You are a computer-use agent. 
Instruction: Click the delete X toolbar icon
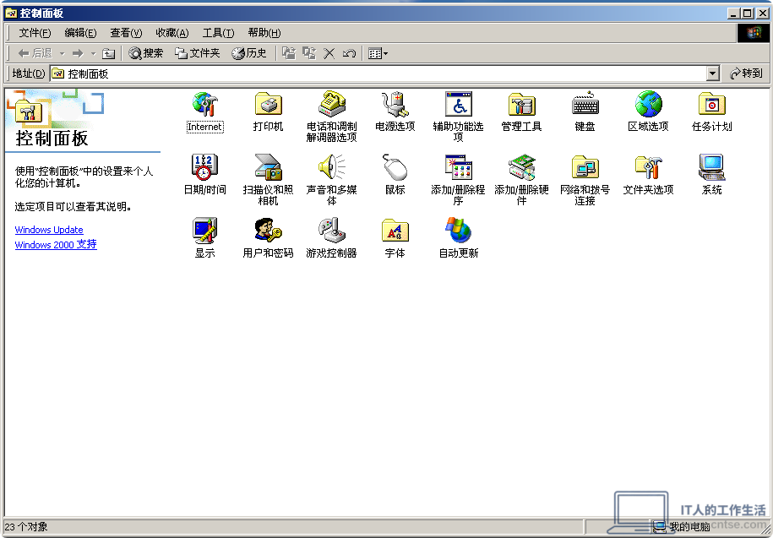pyautogui.click(x=329, y=53)
